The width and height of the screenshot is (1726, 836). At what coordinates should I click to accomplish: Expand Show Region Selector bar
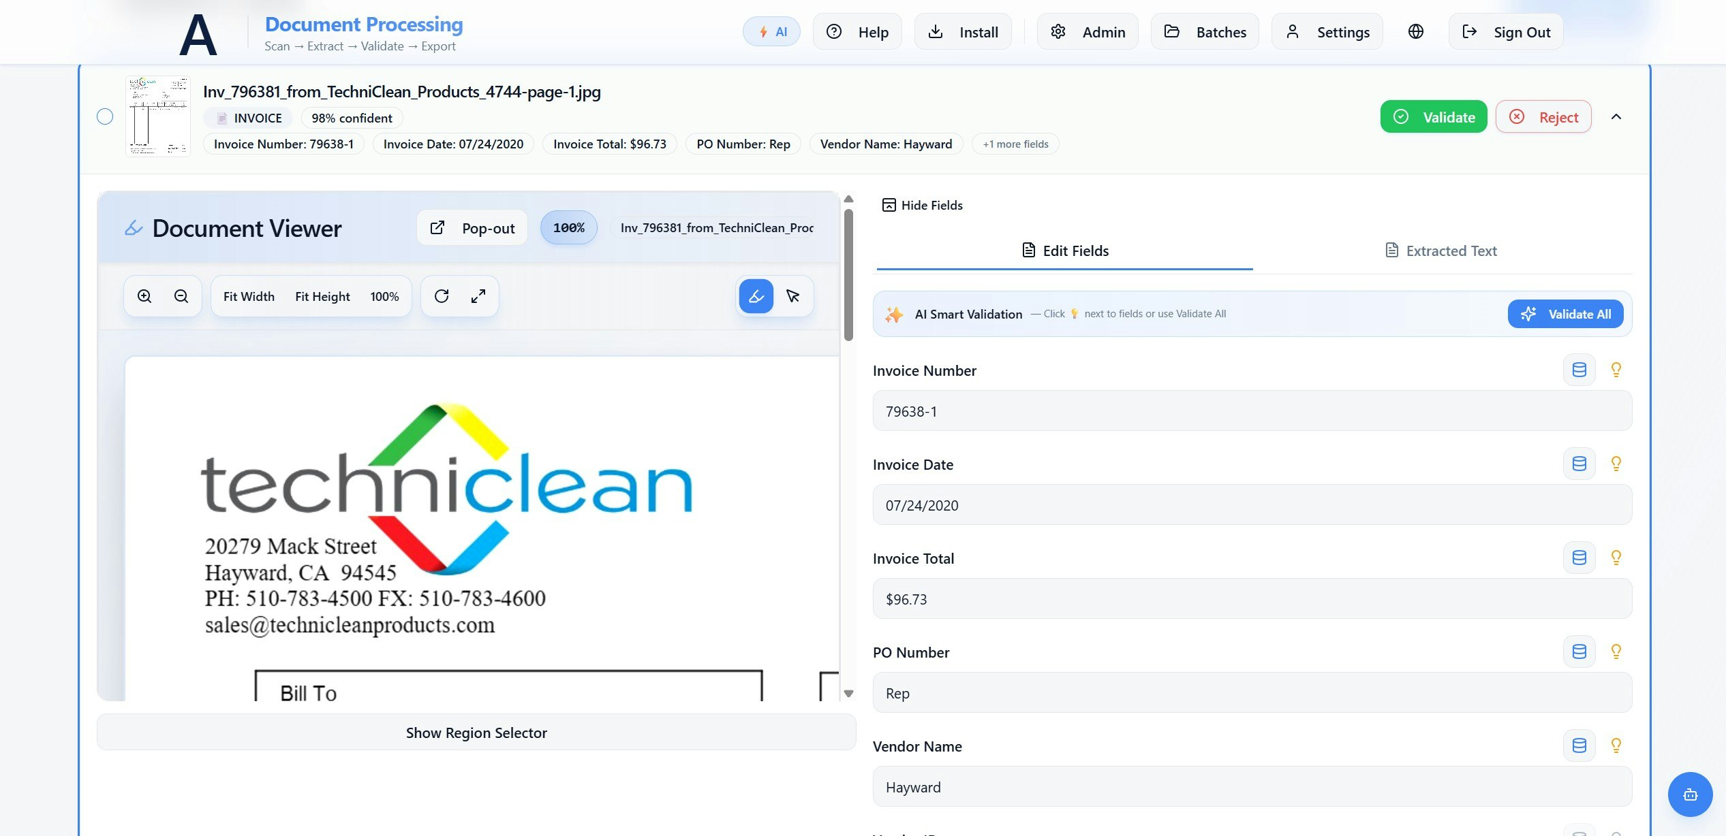[476, 733]
